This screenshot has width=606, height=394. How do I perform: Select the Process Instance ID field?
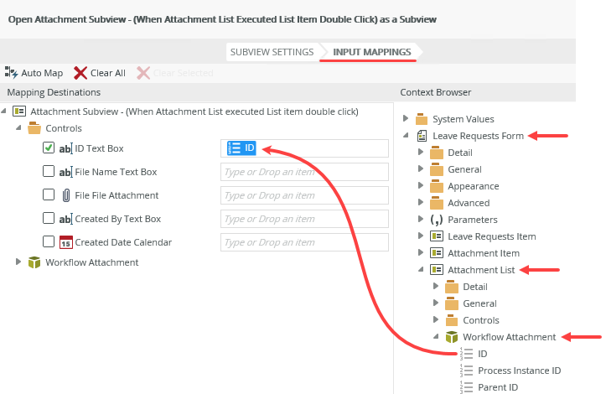coord(519,371)
